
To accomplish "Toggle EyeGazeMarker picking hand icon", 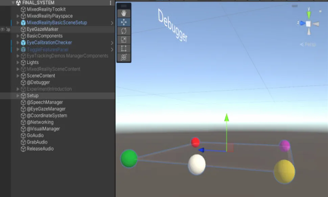I will (8, 29).
